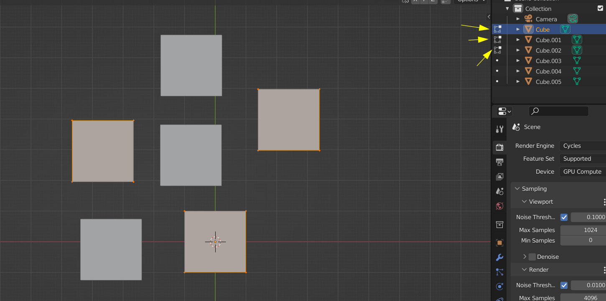
Task: Click the Scene icon in properties header
Action: pos(516,127)
